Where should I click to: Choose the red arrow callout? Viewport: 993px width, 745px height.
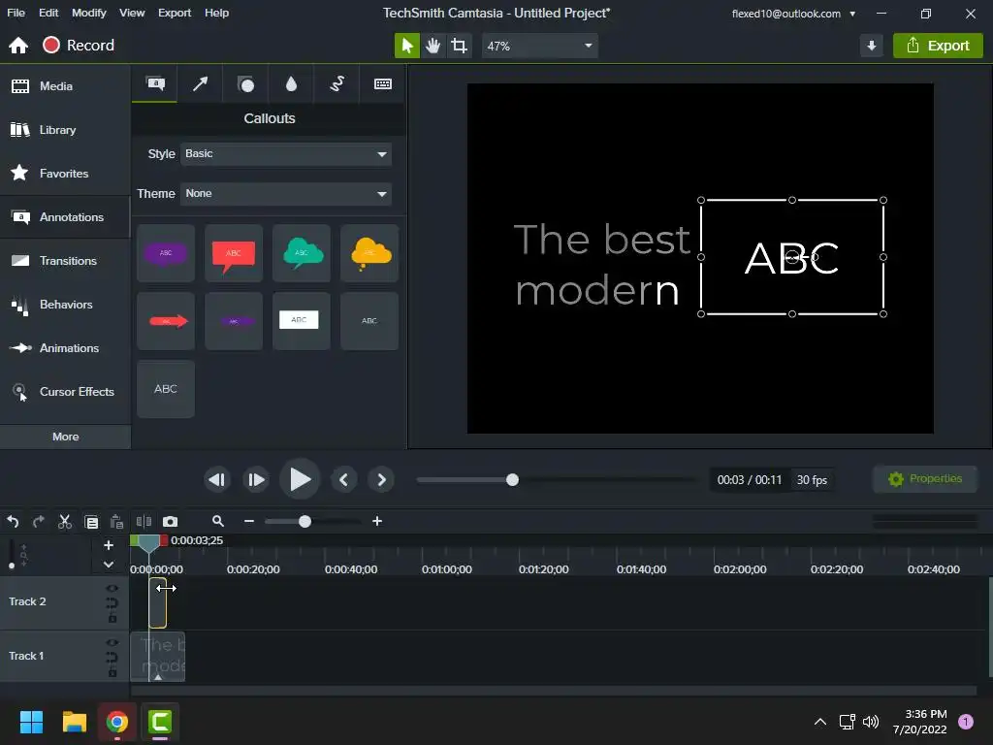[165, 321]
